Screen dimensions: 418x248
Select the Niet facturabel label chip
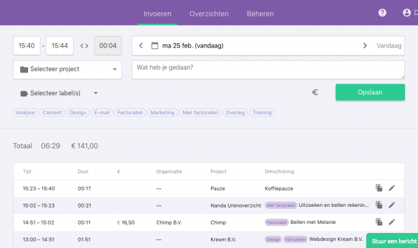tap(201, 112)
